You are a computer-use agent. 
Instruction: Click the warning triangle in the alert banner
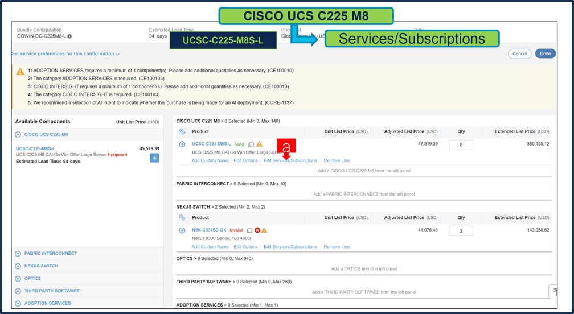click(x=20, y=71)
